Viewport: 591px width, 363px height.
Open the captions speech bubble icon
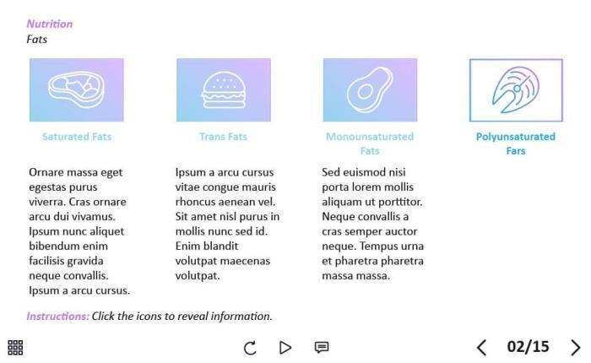point(321,347)
